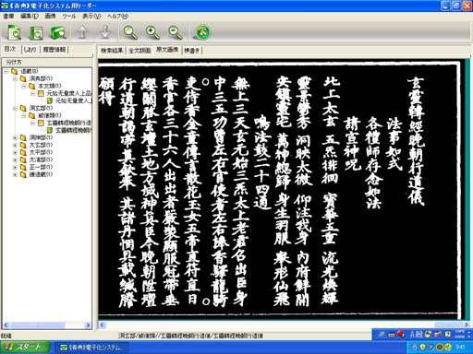Viewport: 473px width, 354px height.
Task: Click the tree panel horizontal scrollbar
Action: pos(47,324)
